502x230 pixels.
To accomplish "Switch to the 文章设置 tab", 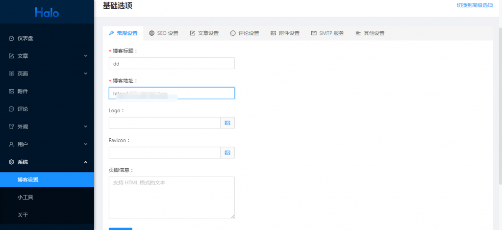I will coord(204,33).
